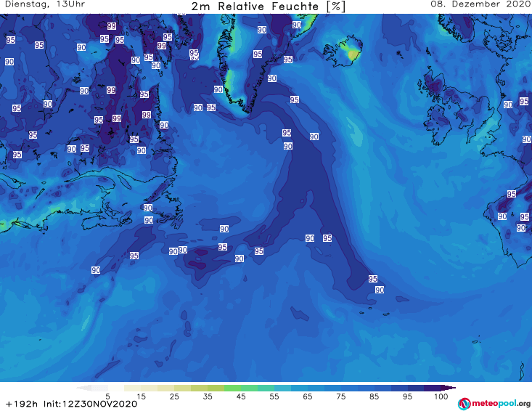Click the '15' value on the color scale
This screenshot has width=532, height=411.
[x=141, y=396]
